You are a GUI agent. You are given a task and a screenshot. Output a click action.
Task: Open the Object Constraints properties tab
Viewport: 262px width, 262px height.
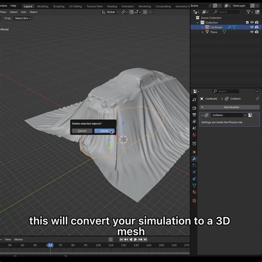[194, 179]
